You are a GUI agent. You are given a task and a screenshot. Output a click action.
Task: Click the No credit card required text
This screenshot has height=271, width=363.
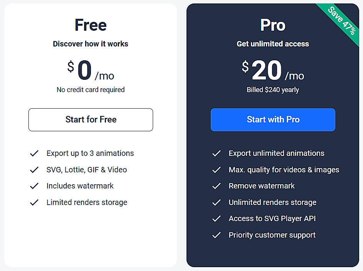[91, 89]
